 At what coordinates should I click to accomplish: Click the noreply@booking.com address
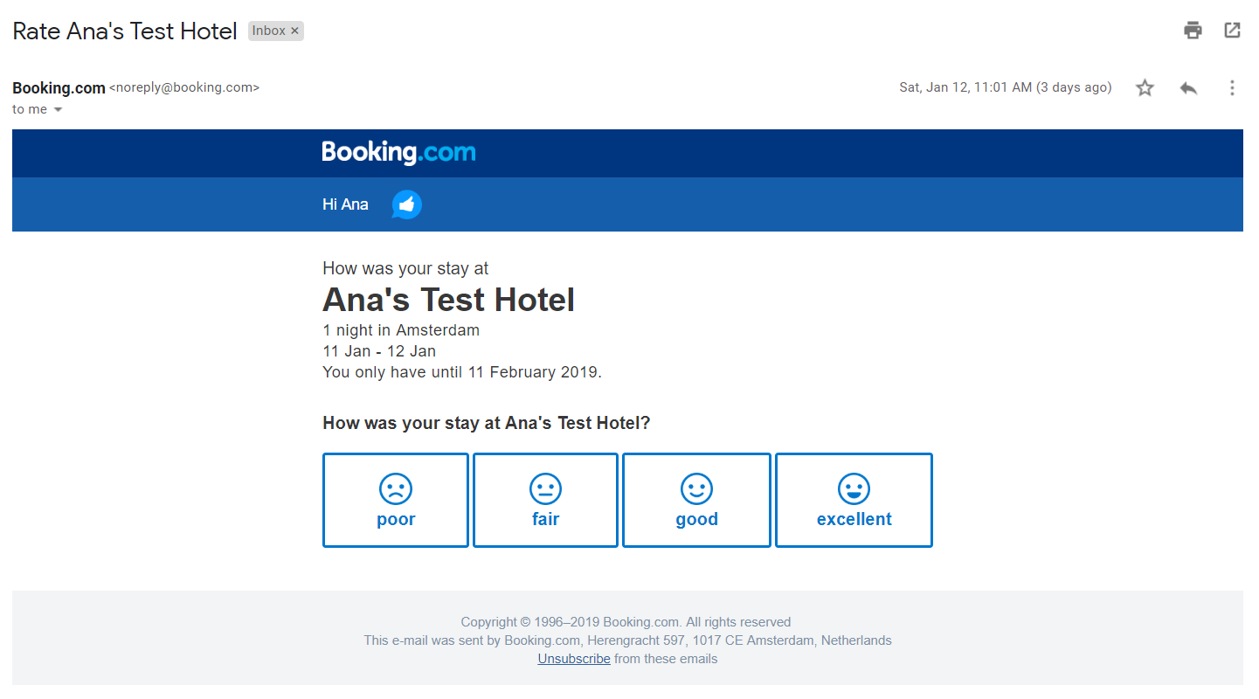[x=184, y=87]
